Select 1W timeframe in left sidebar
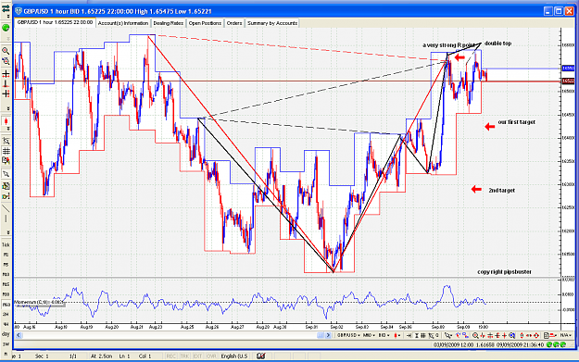This screenshot has height=362, width=579. coord(6,344)
